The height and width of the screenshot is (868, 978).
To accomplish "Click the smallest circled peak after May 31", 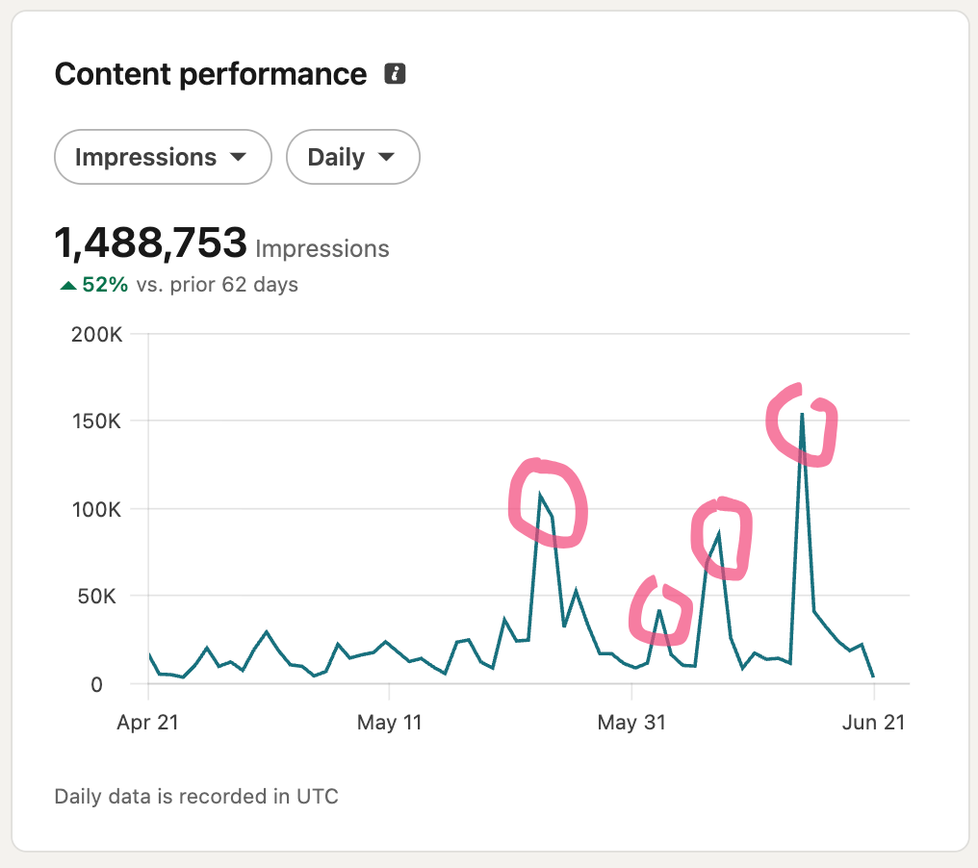I will tap(660, 612).
